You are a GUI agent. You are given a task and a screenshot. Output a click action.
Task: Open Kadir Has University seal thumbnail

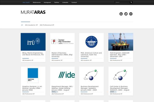tap(92, 42)
